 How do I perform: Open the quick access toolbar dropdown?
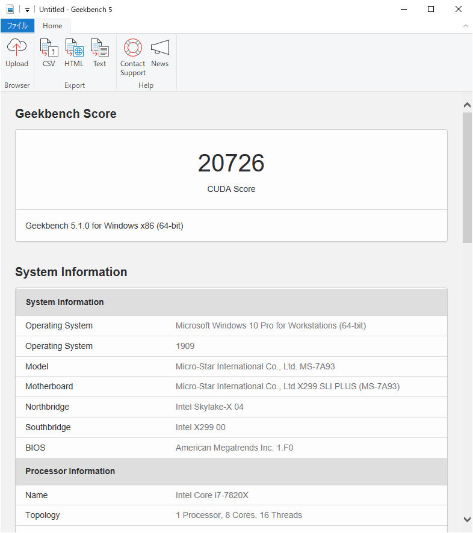click(x=27, y=10)
